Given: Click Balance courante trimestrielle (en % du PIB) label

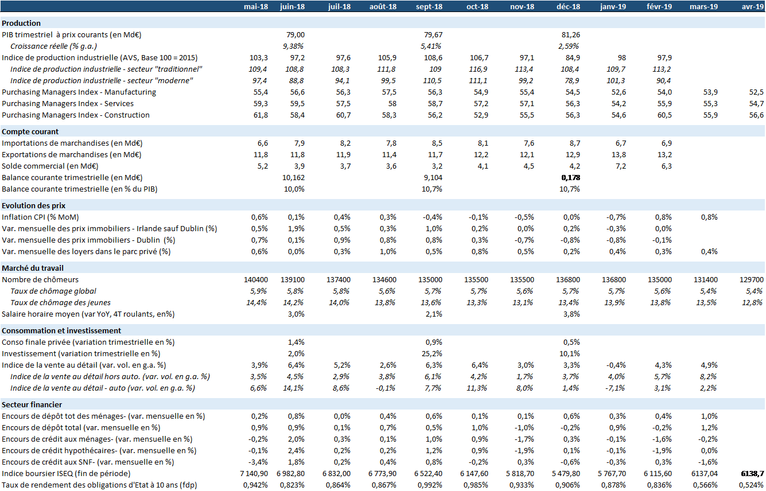Looking at the screenshot, I should [x=80, y=189].
